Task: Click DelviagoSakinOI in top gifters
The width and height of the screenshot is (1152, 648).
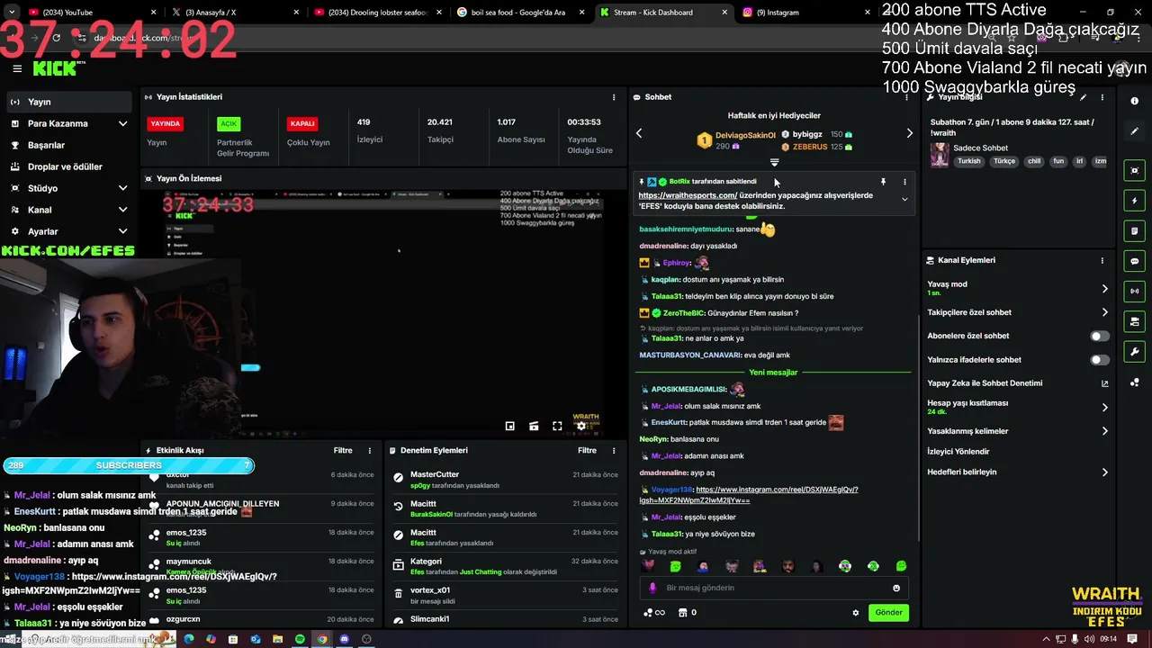Action: (x=745, y=135)
